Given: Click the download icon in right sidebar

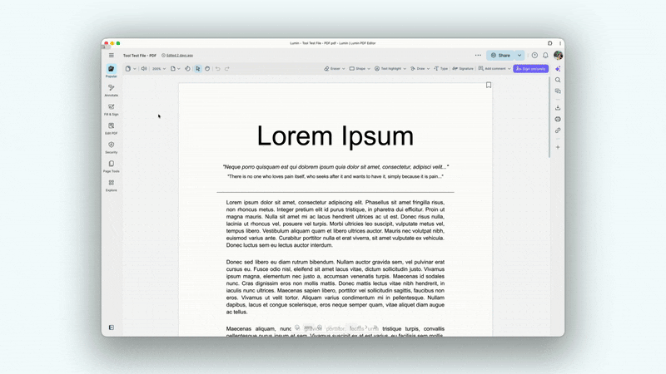Looking at the screenshot, I should pos(558,108).
